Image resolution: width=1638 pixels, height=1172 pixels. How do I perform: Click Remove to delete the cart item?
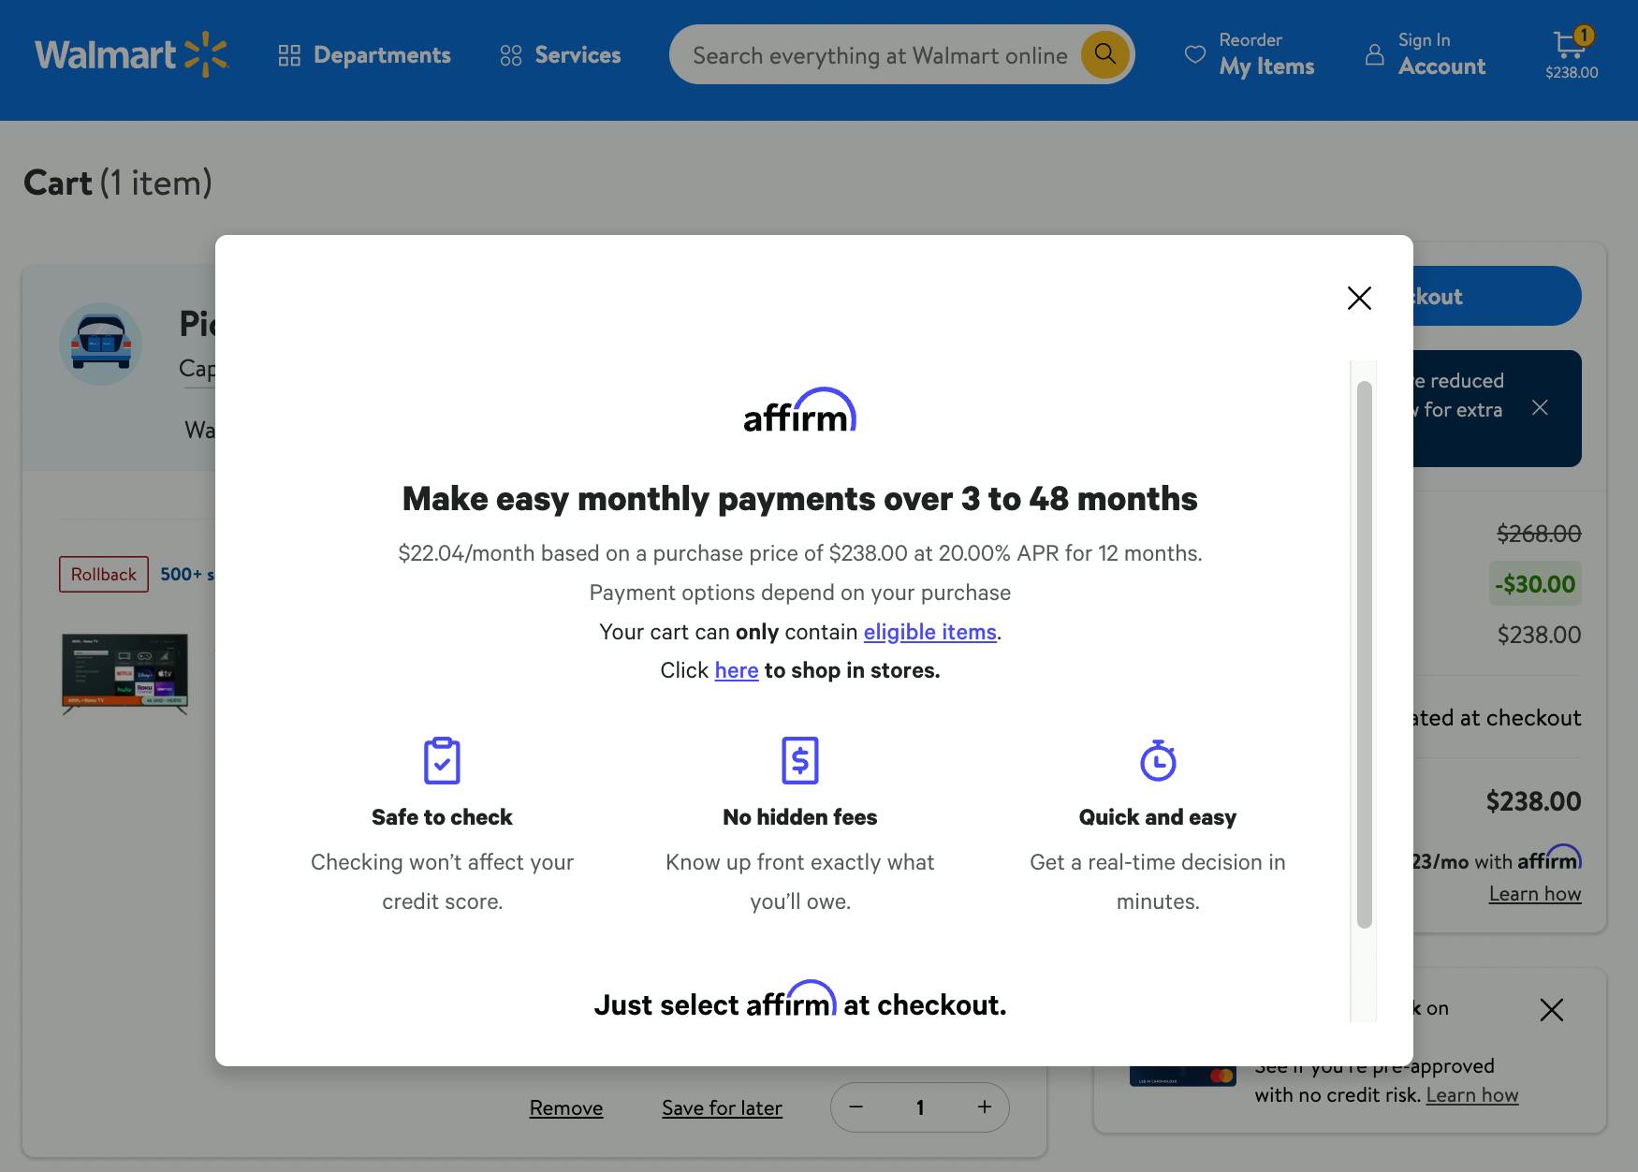(x=565, y=1107)
